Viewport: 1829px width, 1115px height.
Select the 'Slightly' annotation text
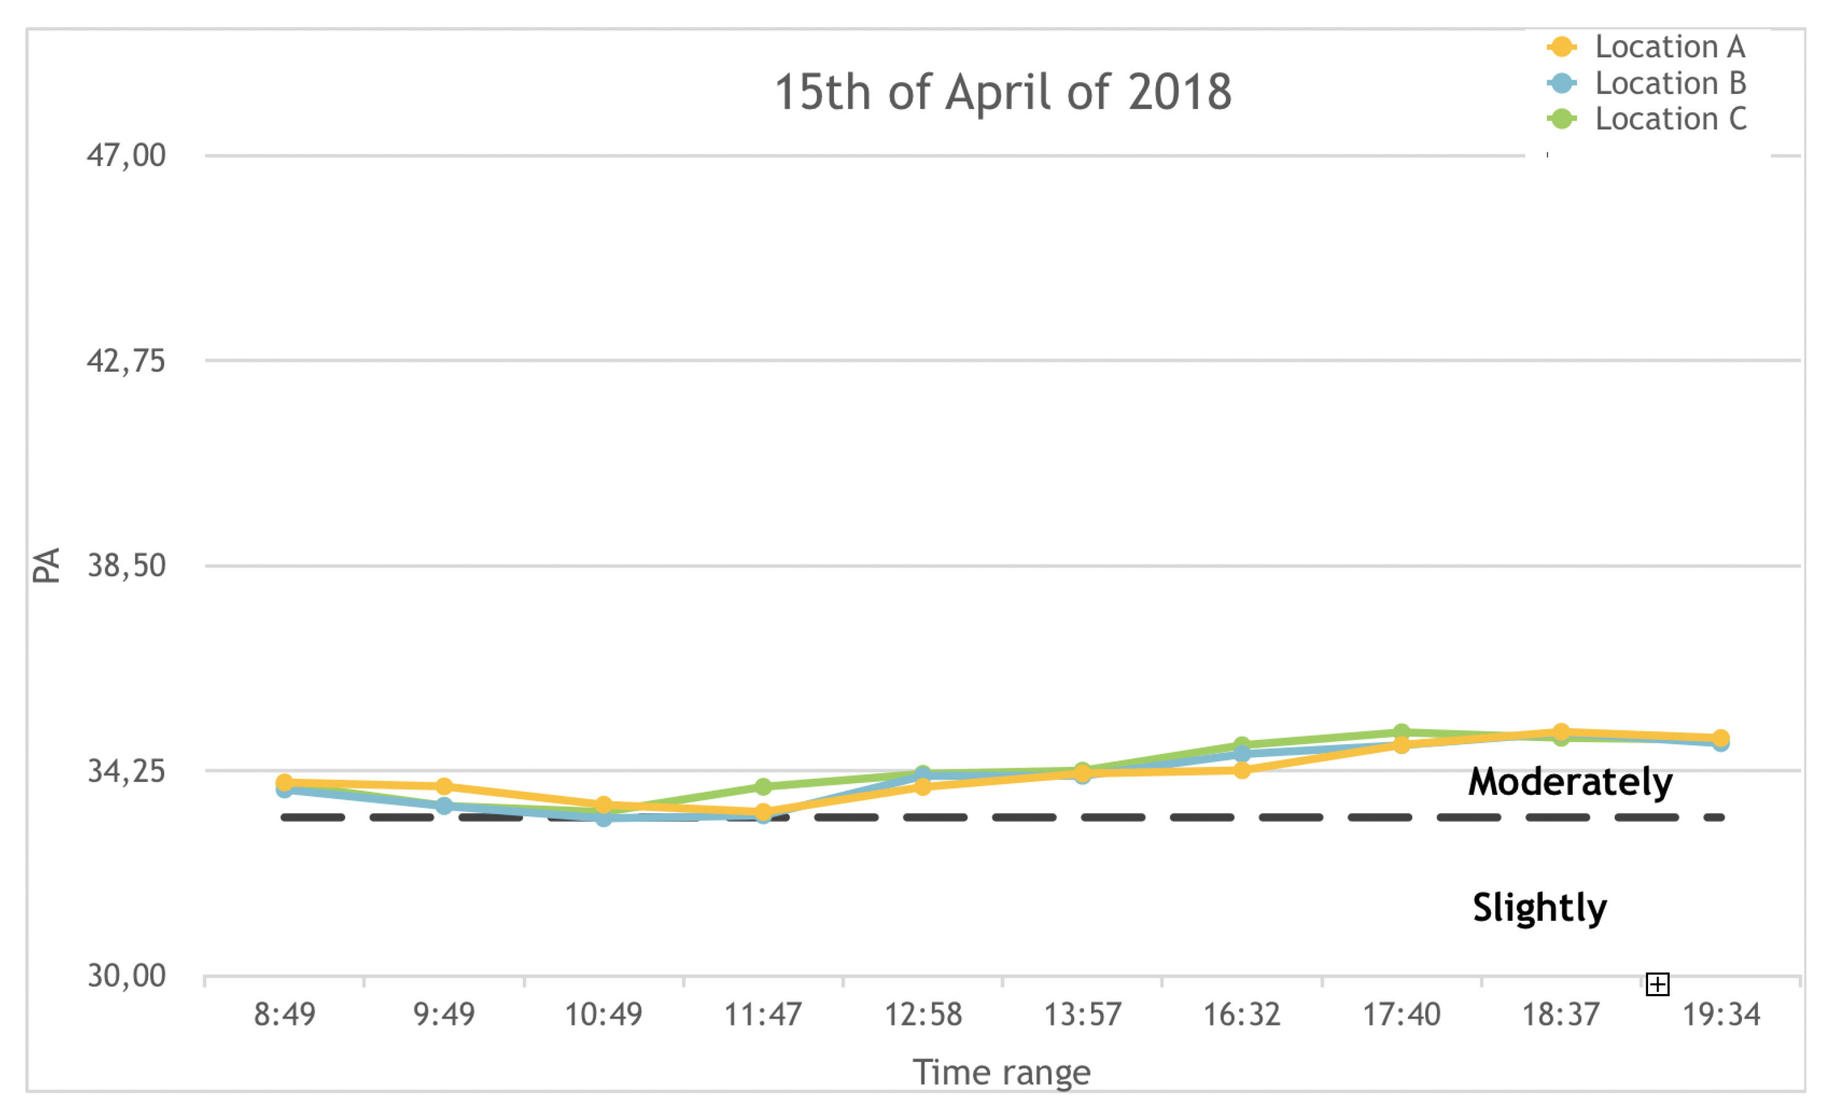tap(1539, 907)
